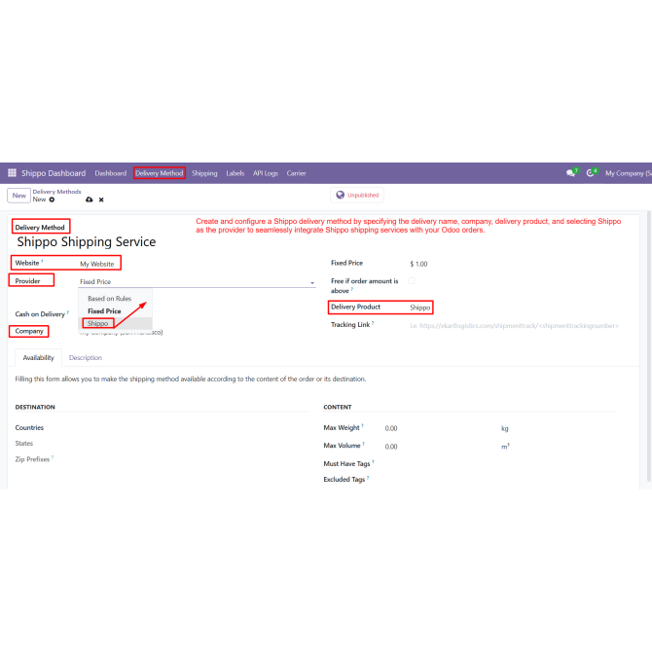Choose Shippo from provider list

97,323
